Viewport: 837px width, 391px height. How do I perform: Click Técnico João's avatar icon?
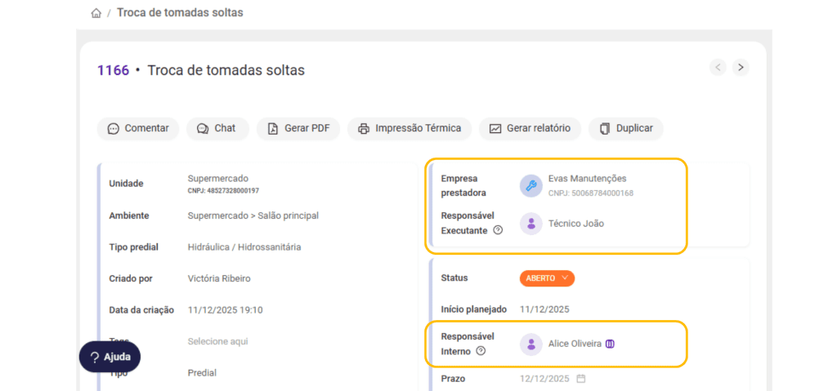pos(531,224)
